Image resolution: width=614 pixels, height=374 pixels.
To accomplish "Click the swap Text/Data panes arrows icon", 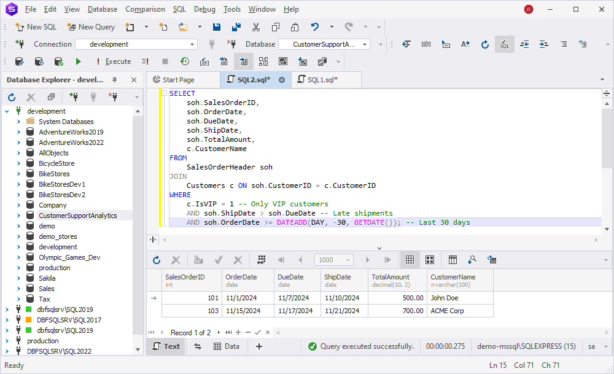I will click(198, 346).
